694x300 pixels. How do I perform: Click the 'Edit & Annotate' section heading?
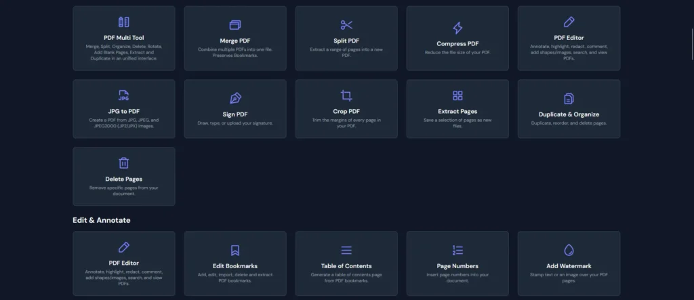(102, 220)
